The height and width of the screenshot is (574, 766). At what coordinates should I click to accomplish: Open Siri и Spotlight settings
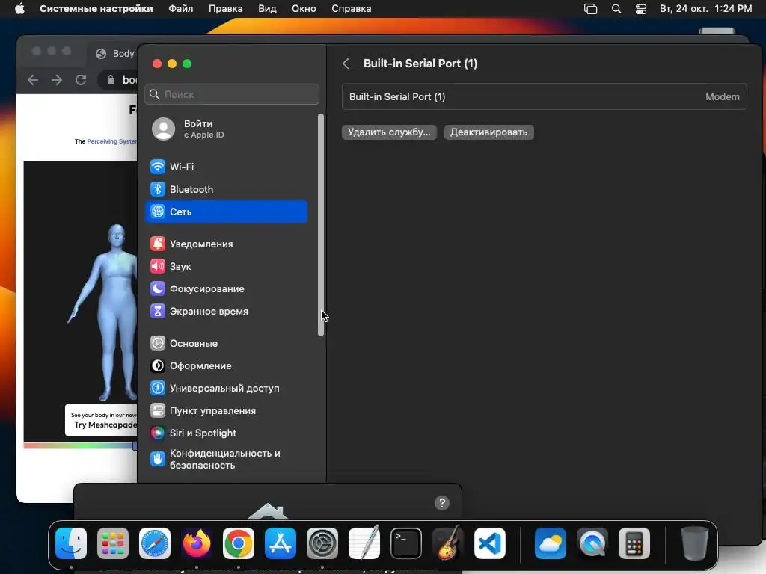[226, 433]
